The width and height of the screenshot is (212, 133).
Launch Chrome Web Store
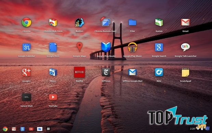click(x=53, y=22)
